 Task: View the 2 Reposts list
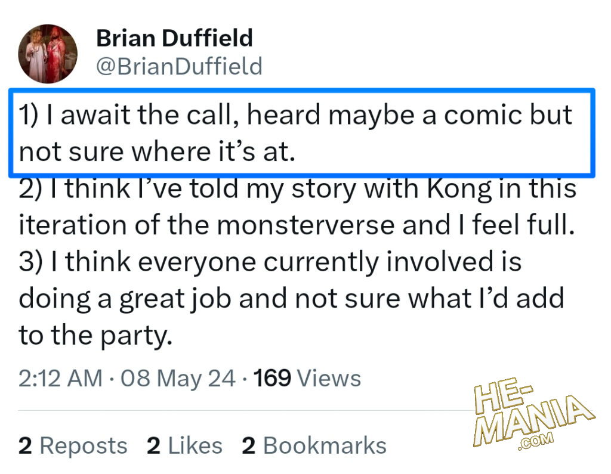tap(73, 445)
